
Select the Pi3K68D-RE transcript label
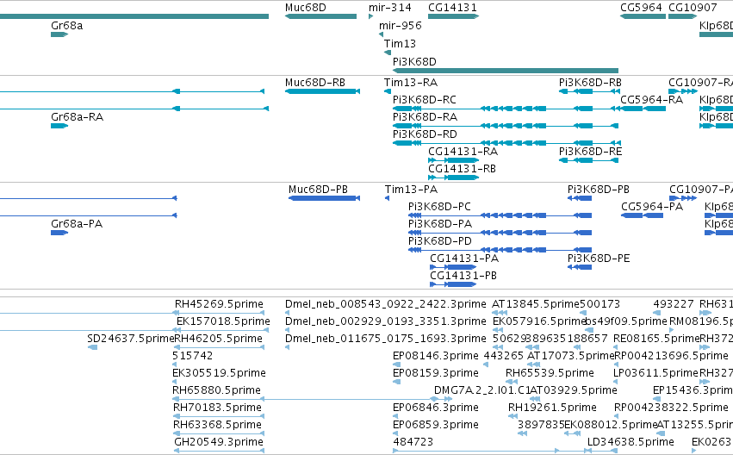coord(590,152)
